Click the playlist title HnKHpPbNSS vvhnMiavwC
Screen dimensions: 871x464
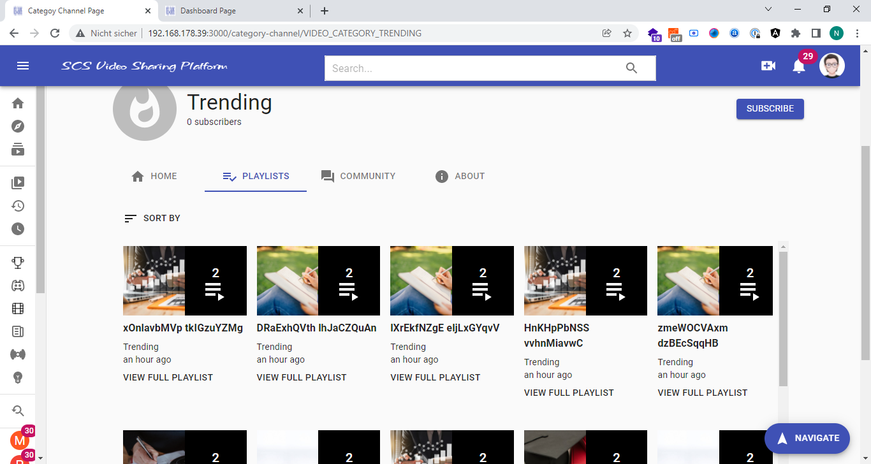(x=557, y=336)
